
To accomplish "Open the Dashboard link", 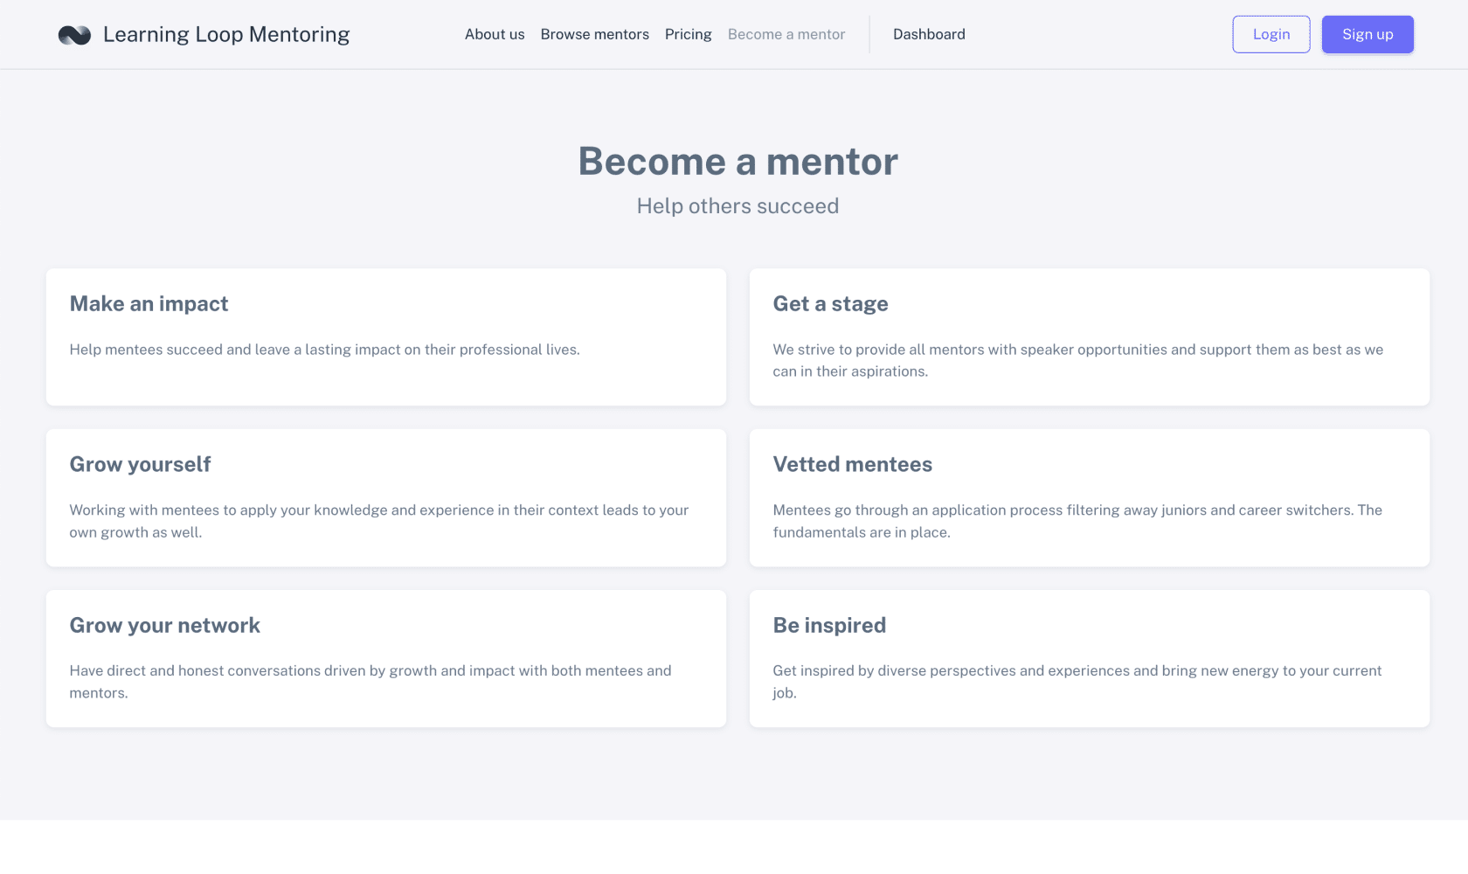I will [929, 34].
